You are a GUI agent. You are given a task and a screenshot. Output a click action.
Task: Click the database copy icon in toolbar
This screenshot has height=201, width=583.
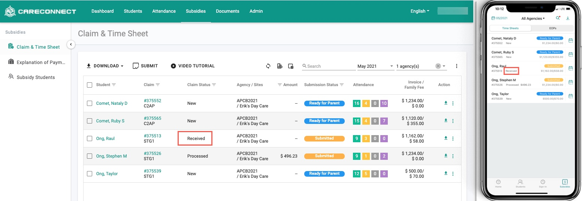tap(291, 66)
